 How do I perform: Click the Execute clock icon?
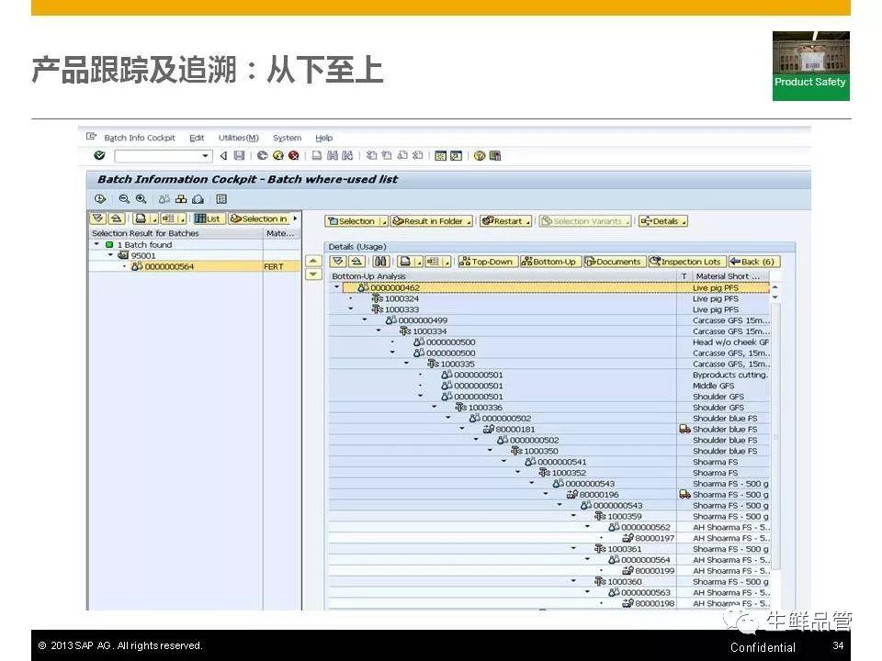point(100,199)
